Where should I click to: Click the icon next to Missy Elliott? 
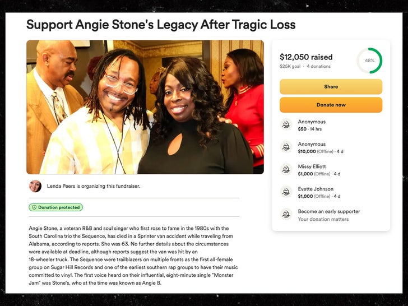(286, 169)
